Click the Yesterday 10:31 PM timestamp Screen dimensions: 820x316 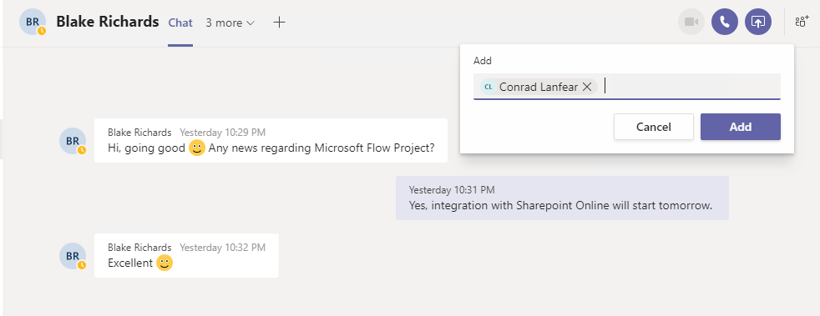tap(452, 189)
